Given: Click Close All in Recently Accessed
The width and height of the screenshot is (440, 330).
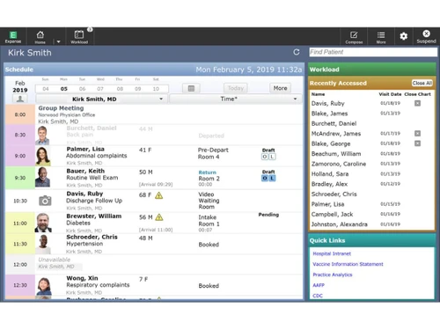Looking at the screenshot, I should [422, 83].
